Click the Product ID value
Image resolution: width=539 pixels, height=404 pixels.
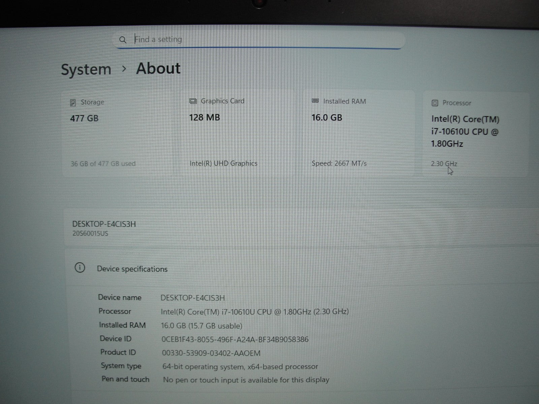point(211,353)
